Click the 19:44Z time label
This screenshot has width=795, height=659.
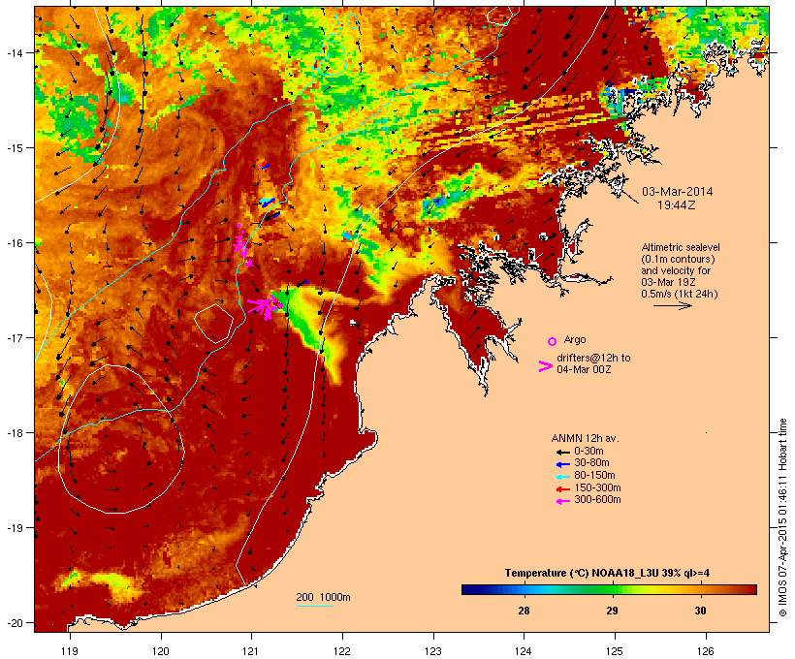tap(677, 205)
